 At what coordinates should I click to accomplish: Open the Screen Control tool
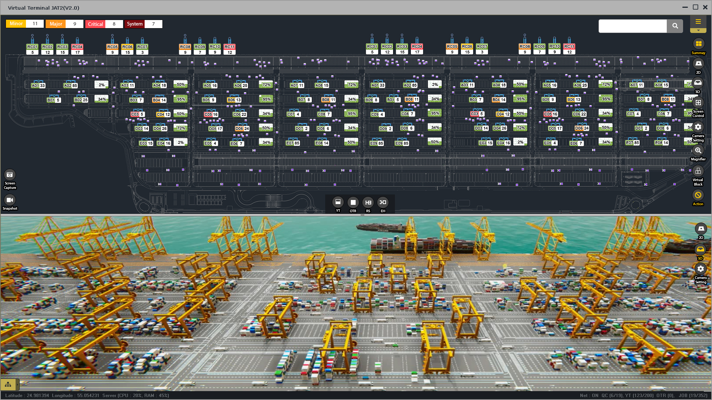tap(698, 103)
